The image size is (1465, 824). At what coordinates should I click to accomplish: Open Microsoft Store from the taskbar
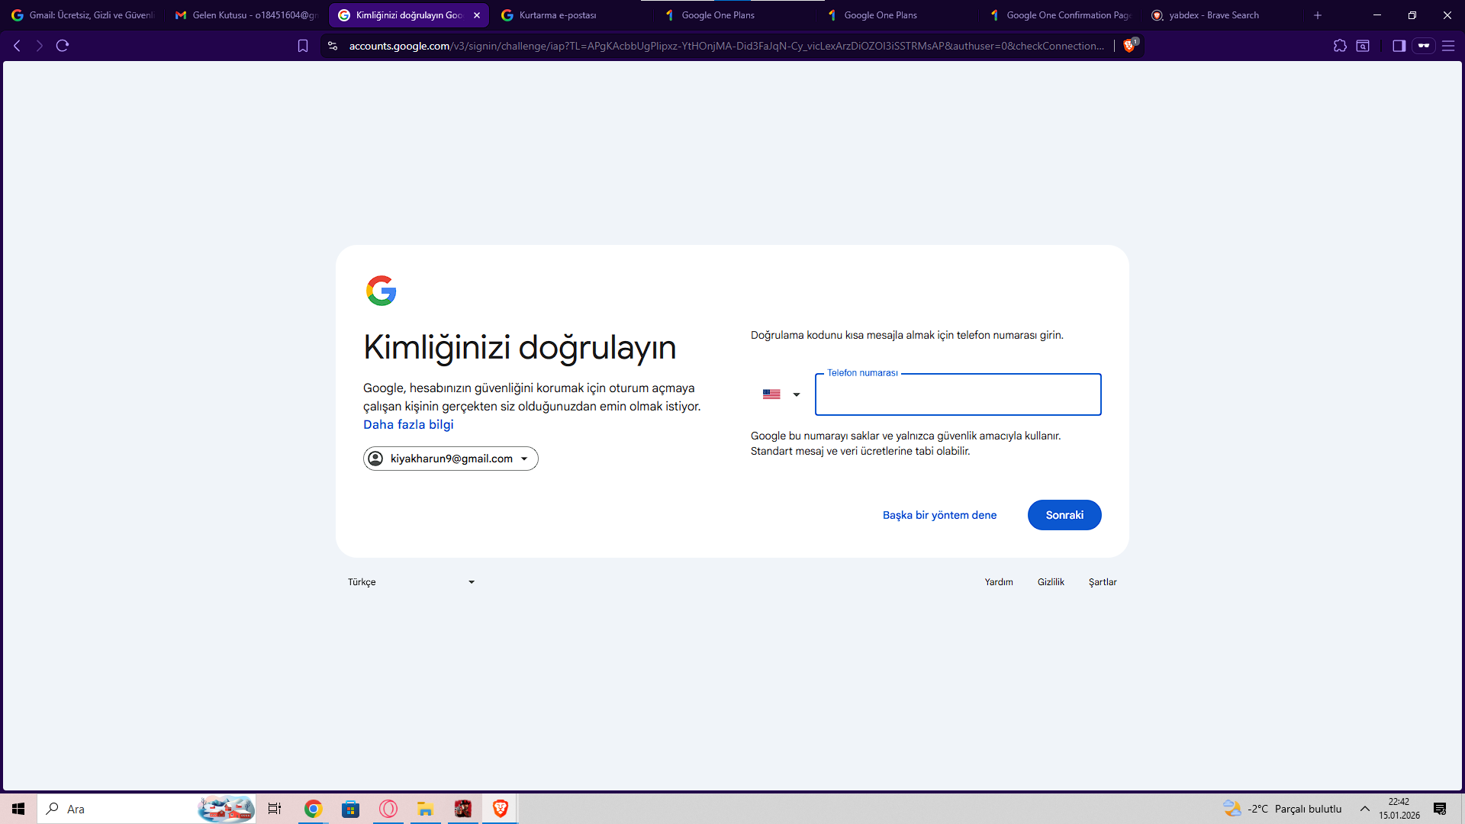(x=350, y=809)
